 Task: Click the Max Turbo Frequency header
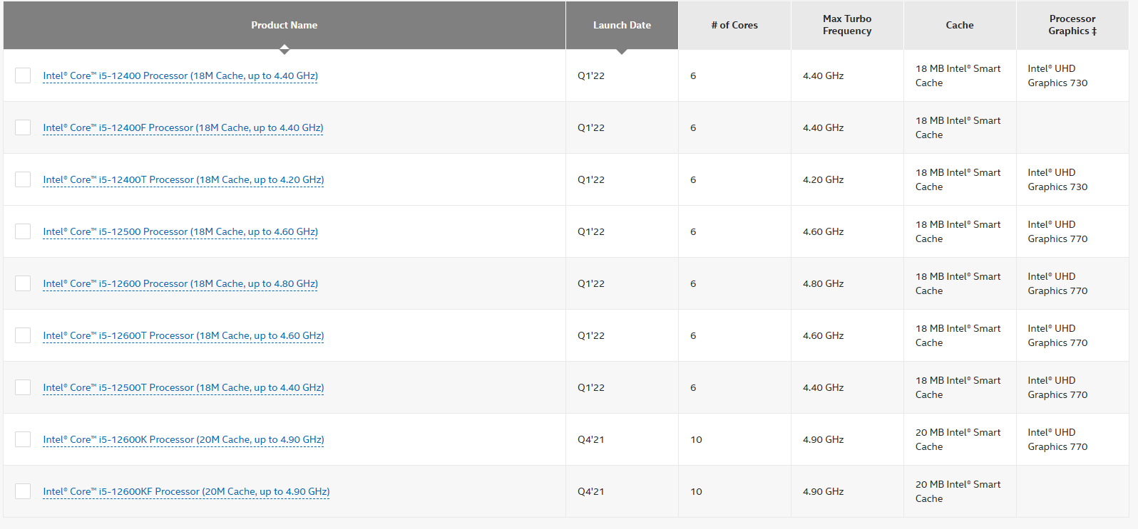click(x=847, y=25)
